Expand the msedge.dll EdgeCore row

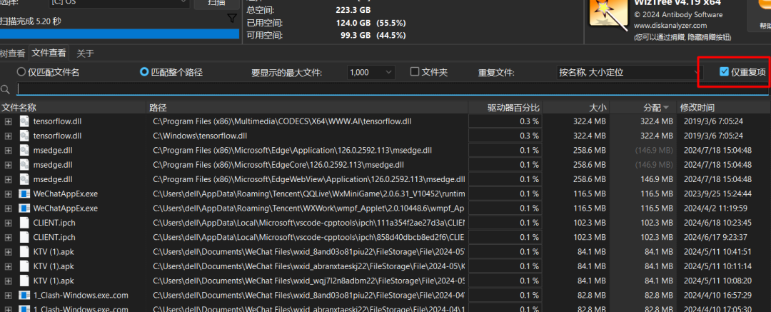pos(9,164)
